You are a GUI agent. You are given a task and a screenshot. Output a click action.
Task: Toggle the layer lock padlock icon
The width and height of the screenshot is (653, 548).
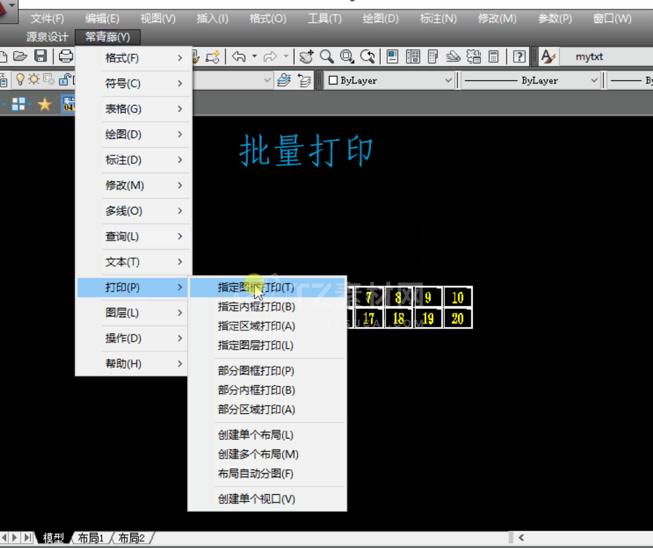tap(64, 79)
